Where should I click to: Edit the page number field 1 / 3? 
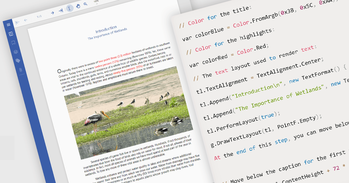tap(39, 17)
